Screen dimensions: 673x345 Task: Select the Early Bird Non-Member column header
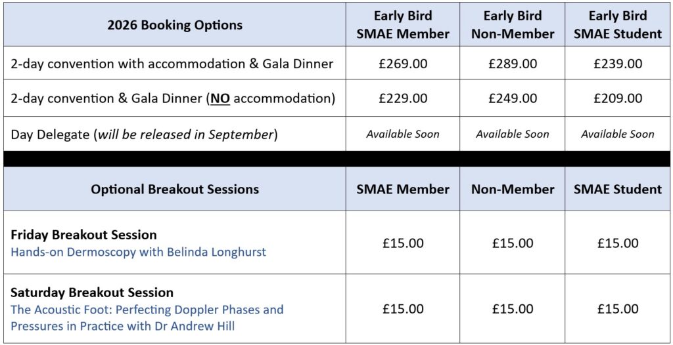513,25
